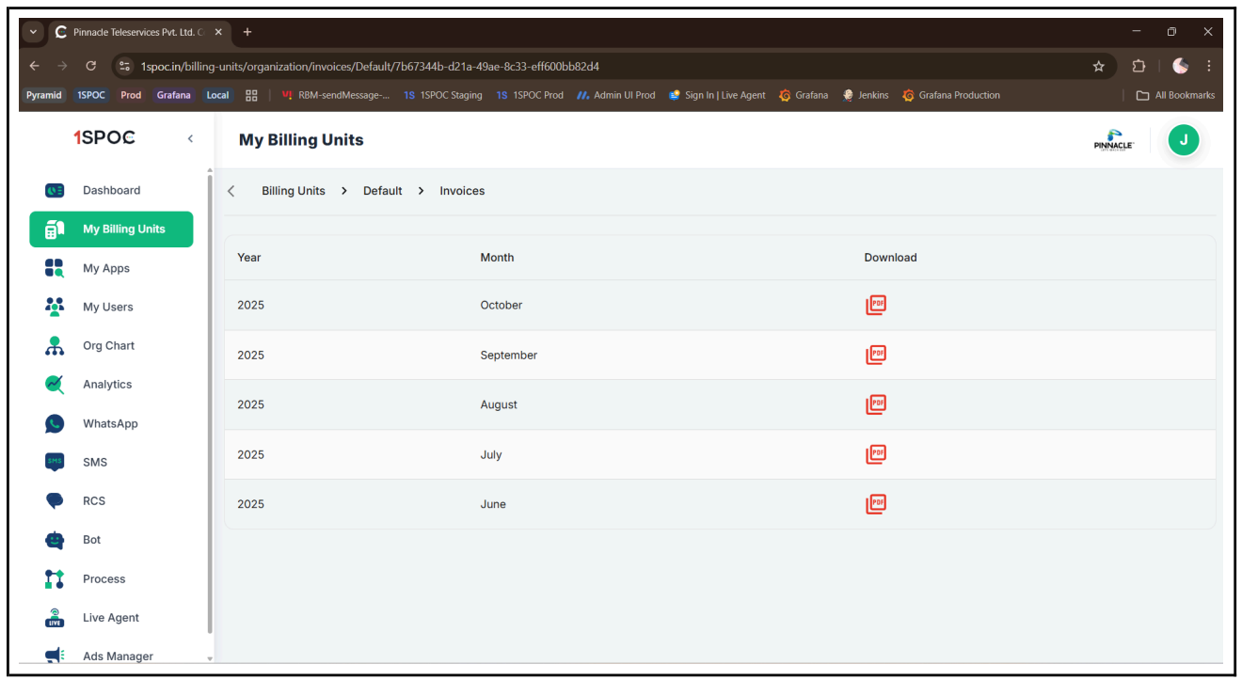Screen dimensions: 1242x680
Task: Open the Pyramid bookmark group
Action: 44,95
